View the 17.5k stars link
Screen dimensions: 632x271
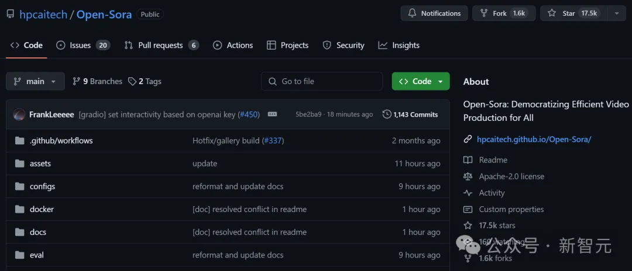click(497, 225)
